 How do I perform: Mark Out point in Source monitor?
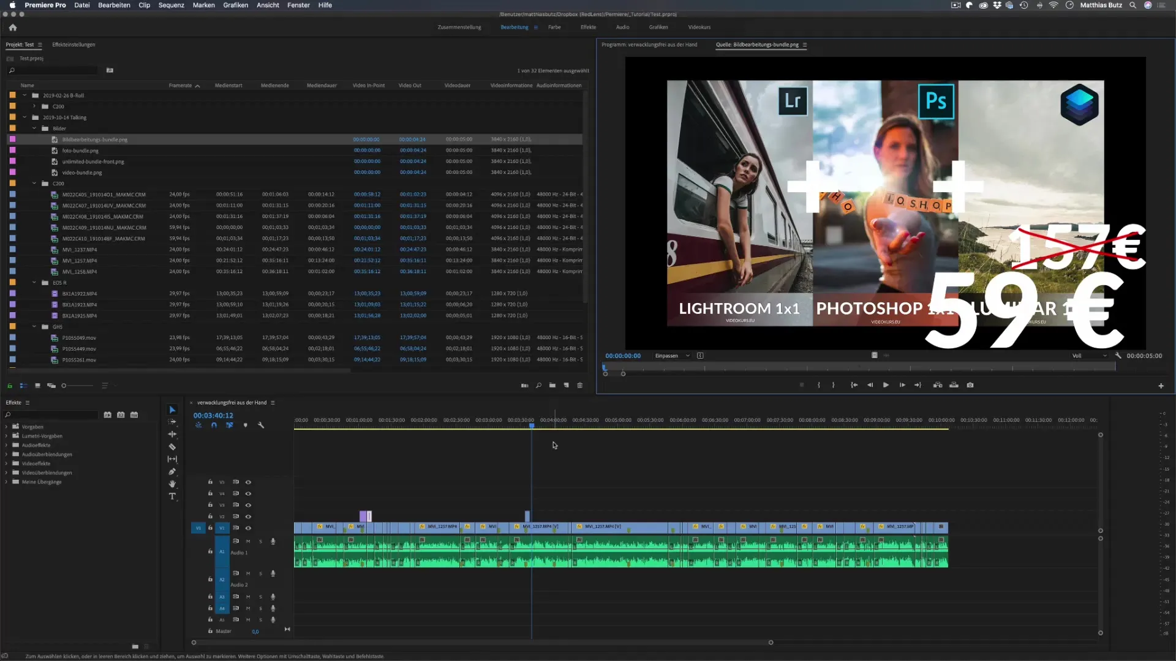point(833,385)
